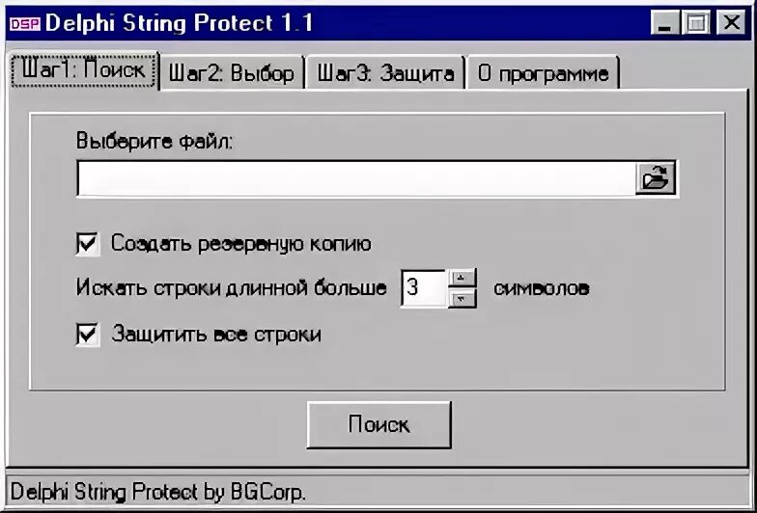
Task: Select the Шаг1: Поиск tab
Action: click(x=83, y=70)
